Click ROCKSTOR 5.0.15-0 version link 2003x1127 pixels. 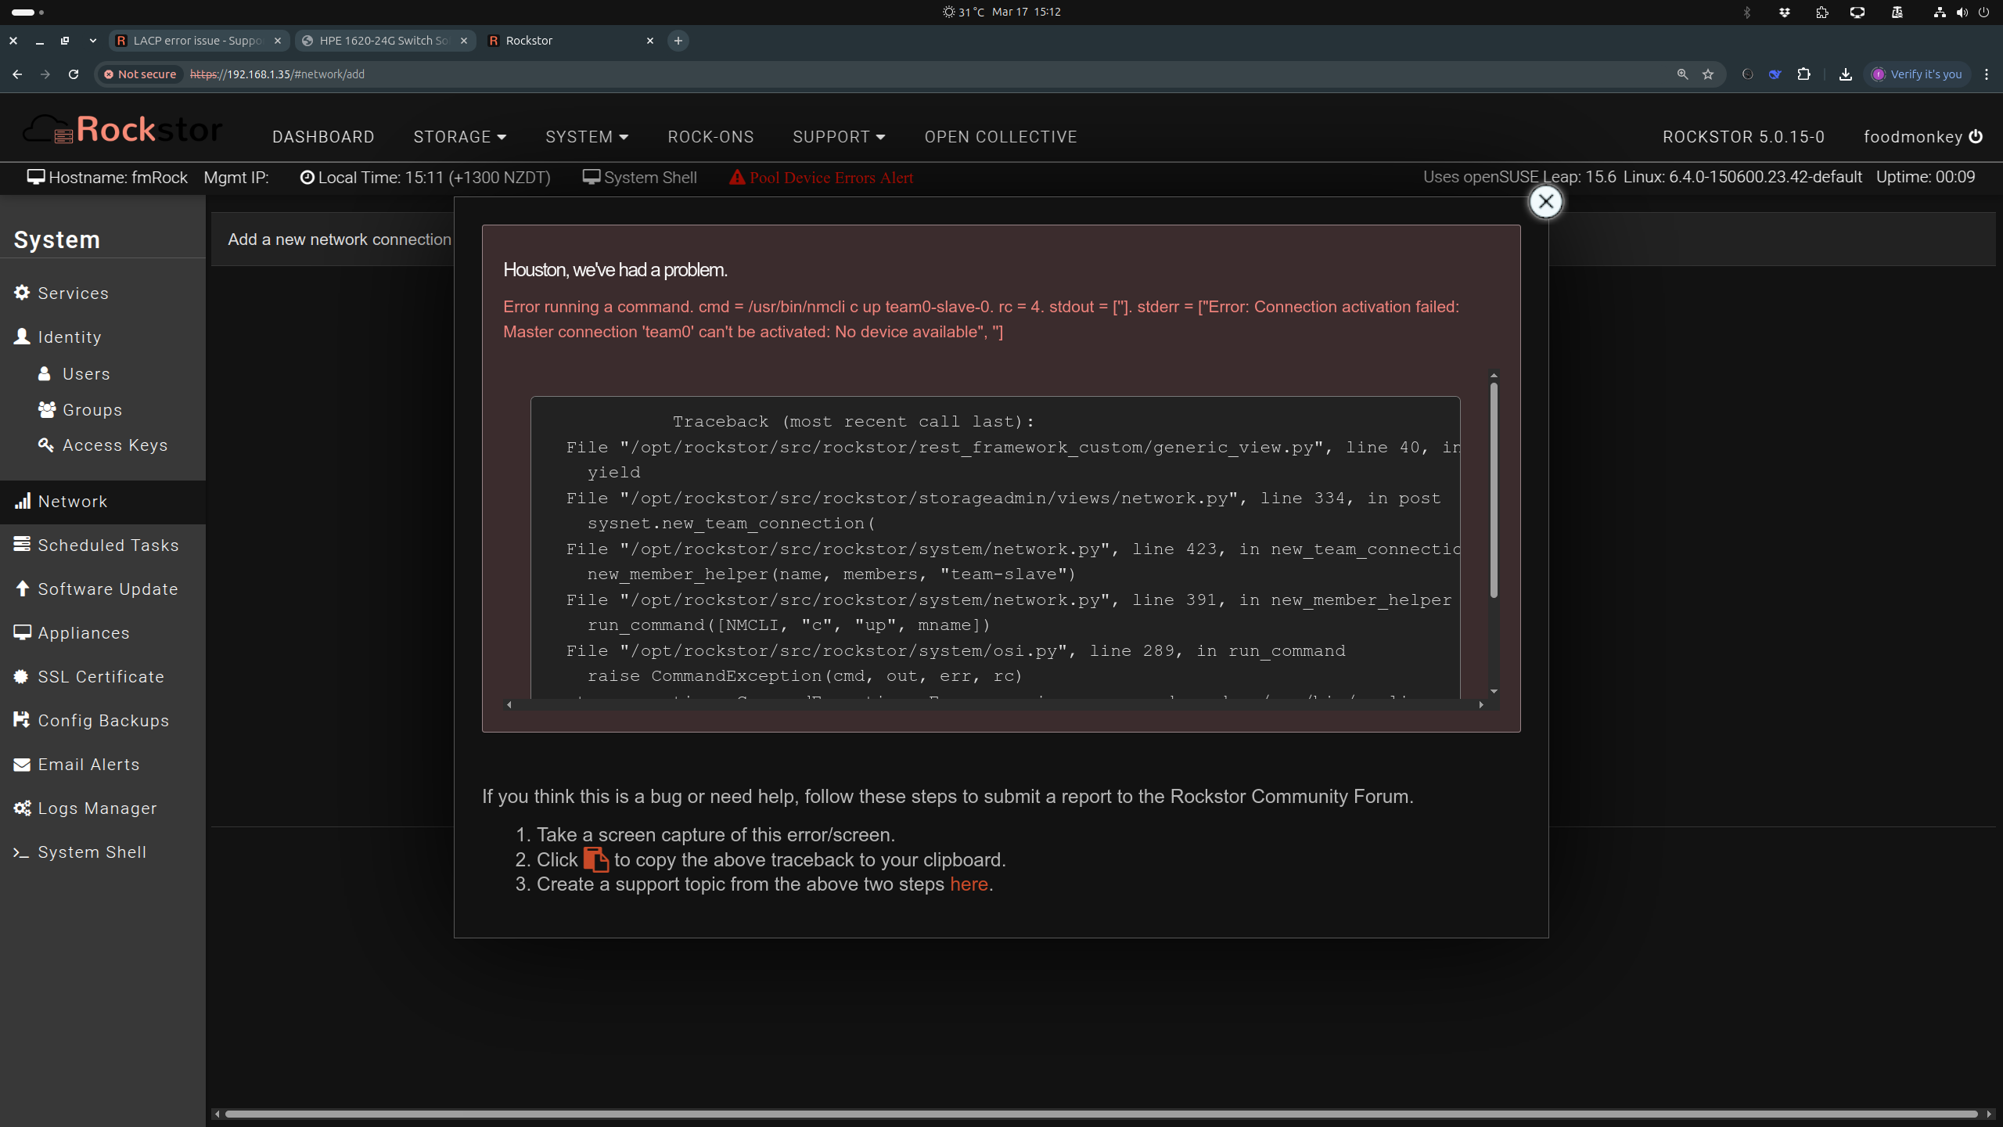click(x=1743, y=137)
